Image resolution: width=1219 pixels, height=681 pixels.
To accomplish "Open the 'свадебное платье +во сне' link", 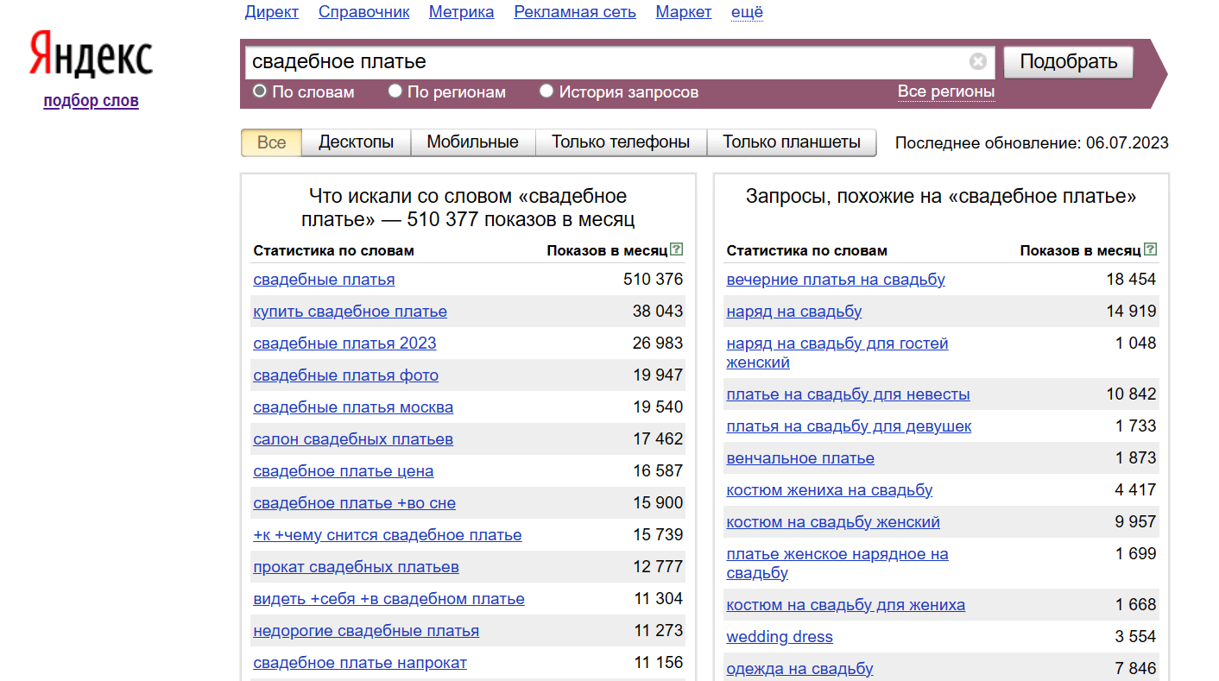I will (354, 503).
